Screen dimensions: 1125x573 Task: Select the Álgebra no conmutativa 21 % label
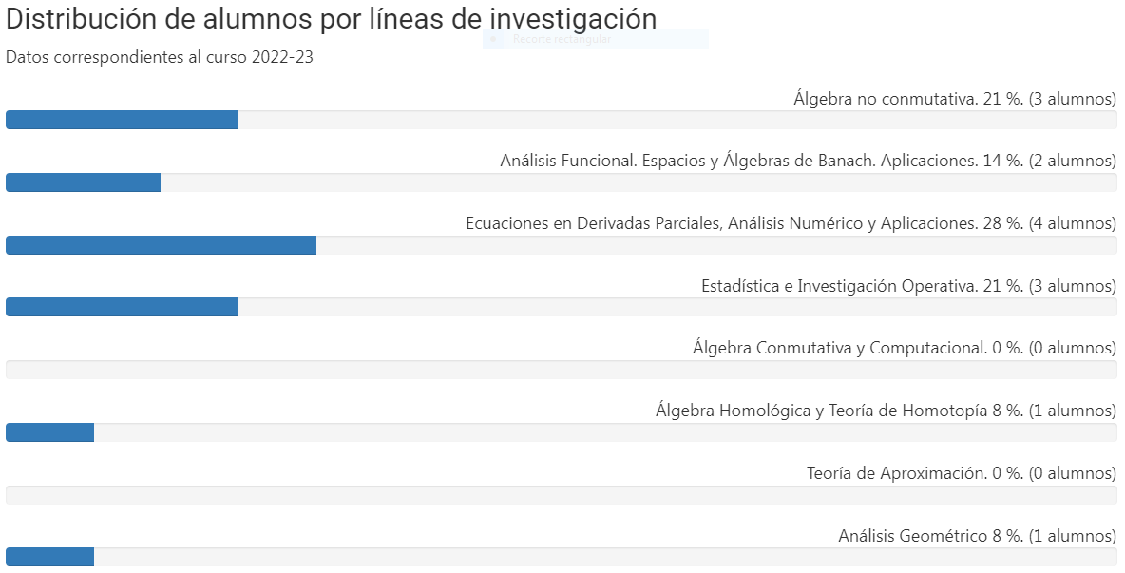click(x=954, y=98)
